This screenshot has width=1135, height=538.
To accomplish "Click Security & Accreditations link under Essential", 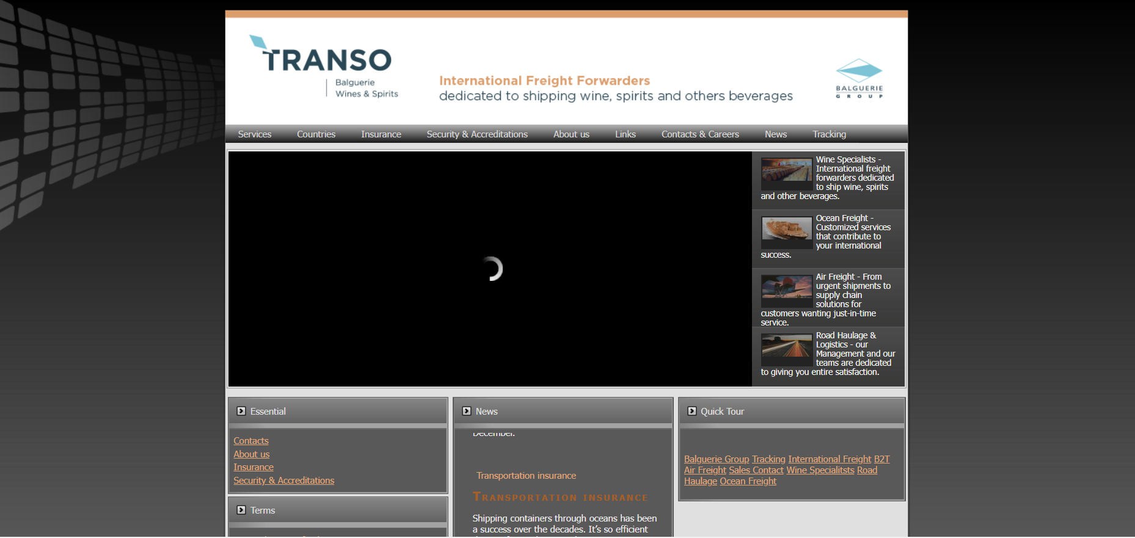I will (284, 481).
